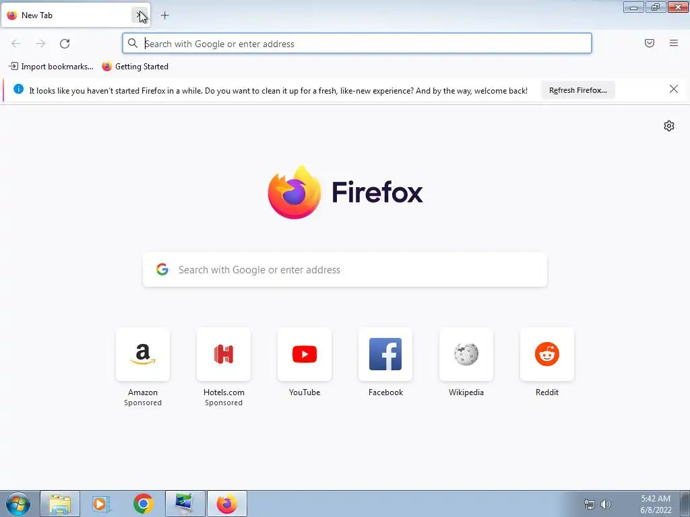Open Google Chrome from the taskbar
The image size is (690, 517).
click(143, 504)
